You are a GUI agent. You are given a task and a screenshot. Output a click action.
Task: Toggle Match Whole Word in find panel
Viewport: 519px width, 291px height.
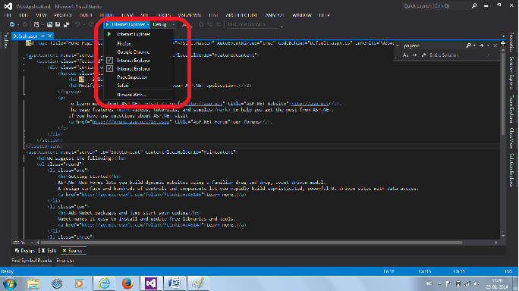(414, 55)
